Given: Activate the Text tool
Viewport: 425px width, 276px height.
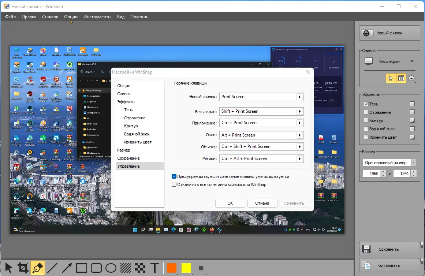Looking at the screenshot, I should point(154,268).
